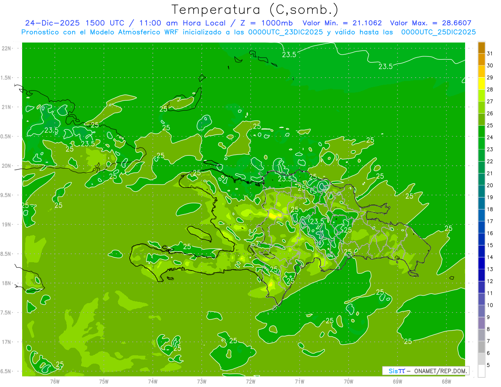
Task: Click the '73W' longitude axis label
Action: (x=202, y=381)
